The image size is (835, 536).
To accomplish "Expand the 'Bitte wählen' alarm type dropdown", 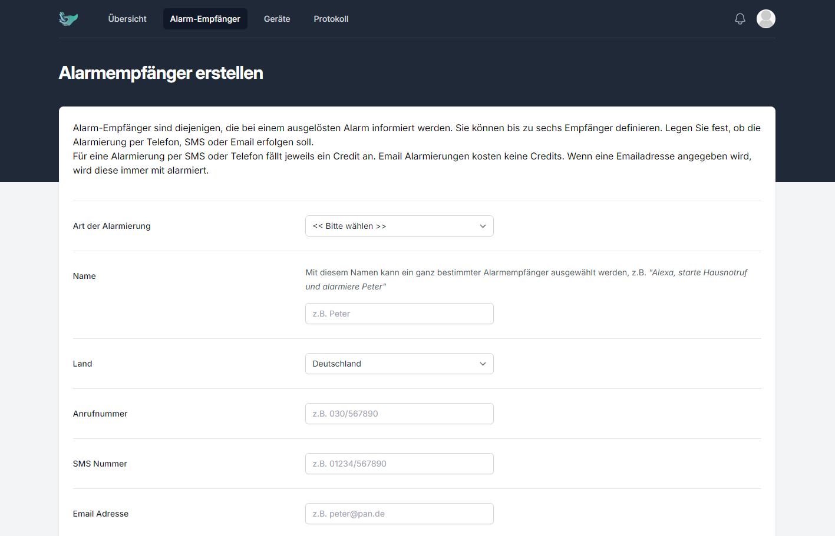I will [x=399, y=226].
